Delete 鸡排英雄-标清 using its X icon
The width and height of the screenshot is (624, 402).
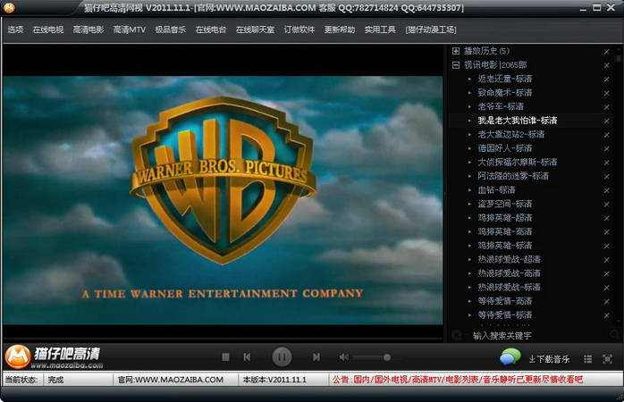pyautogui.click(x=606, y=247)
